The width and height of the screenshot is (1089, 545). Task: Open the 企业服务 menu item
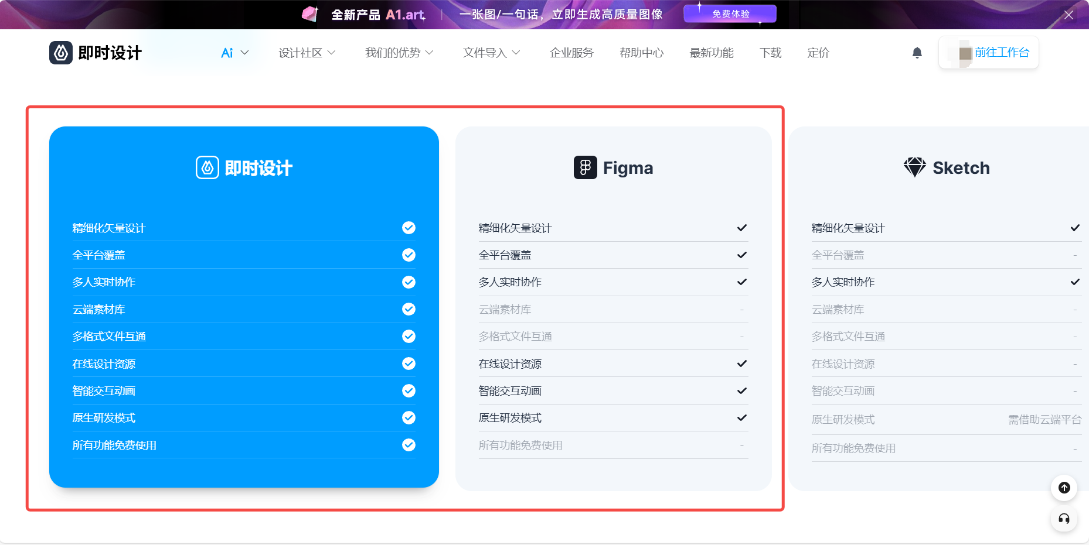(x=571, y=53)
